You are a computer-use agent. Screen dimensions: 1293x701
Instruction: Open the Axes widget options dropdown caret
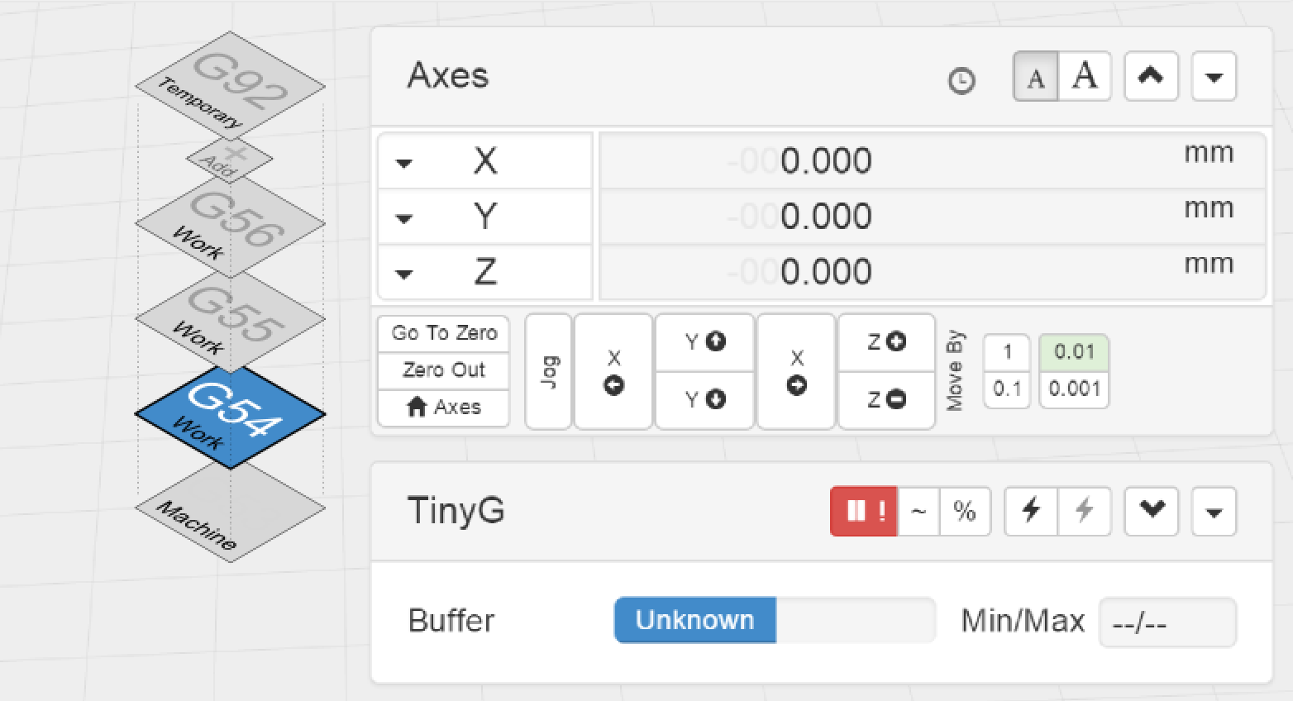click(1214, 77)
